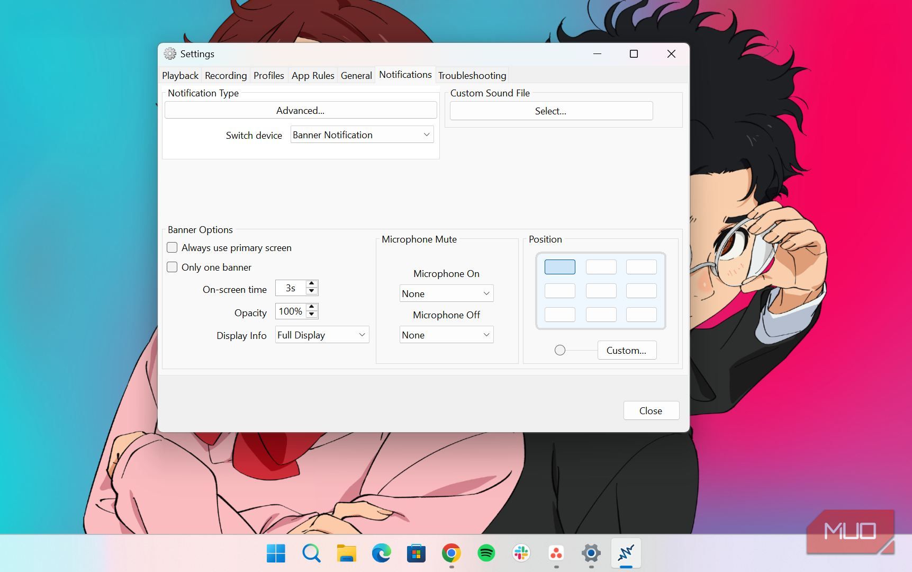The width and height of the screenshot is (912, 572).
Task: Click Select... for custom sound file
Action: click(x=551, y=111)
